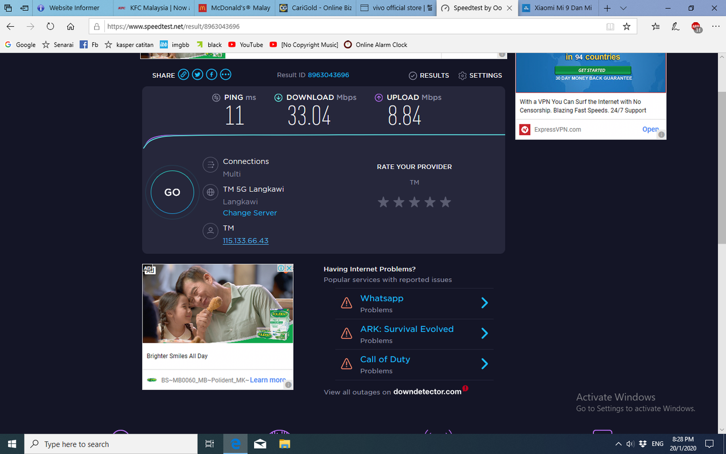Open YouTube bookmark
726x454 pixels.
(246, 44)
